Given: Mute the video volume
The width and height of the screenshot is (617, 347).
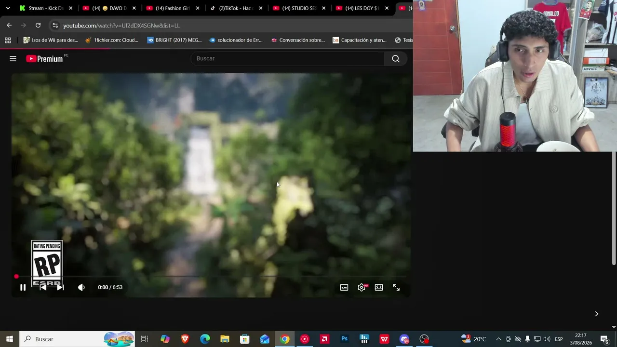Looking at the screenshot, I should point(81,287).
